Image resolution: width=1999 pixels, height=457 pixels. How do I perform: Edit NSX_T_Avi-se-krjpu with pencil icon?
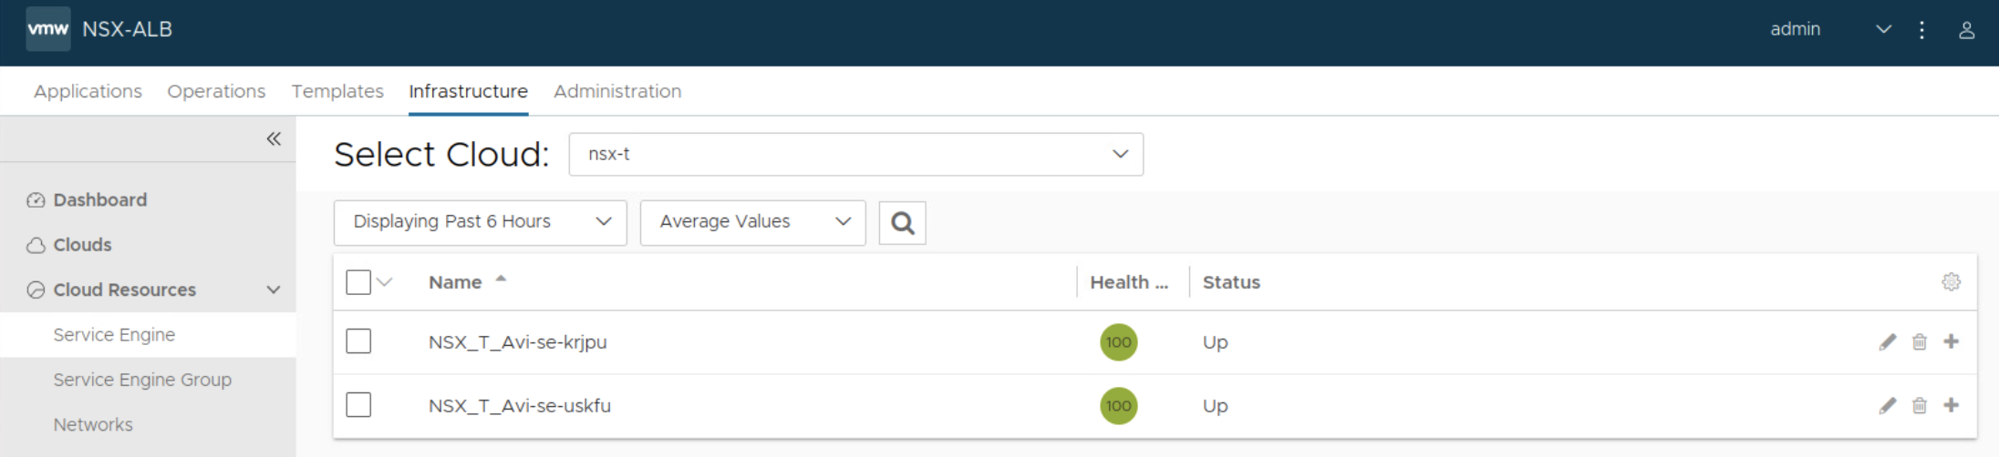click(1887, 342)
